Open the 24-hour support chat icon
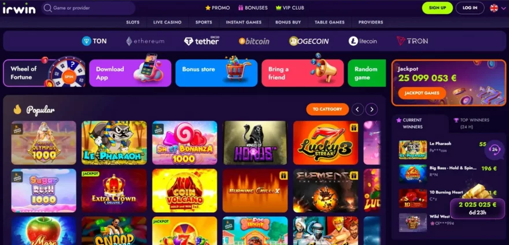 (x=495, y=149)
